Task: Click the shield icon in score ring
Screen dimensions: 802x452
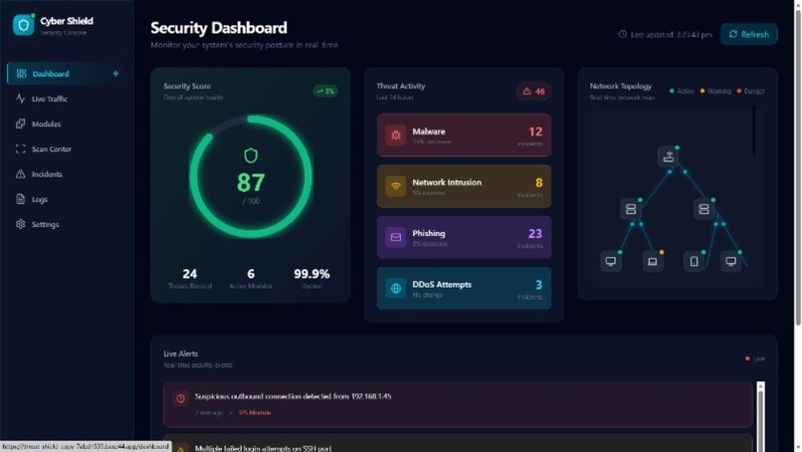Action: pyautogui.click(x=251, y=155)
